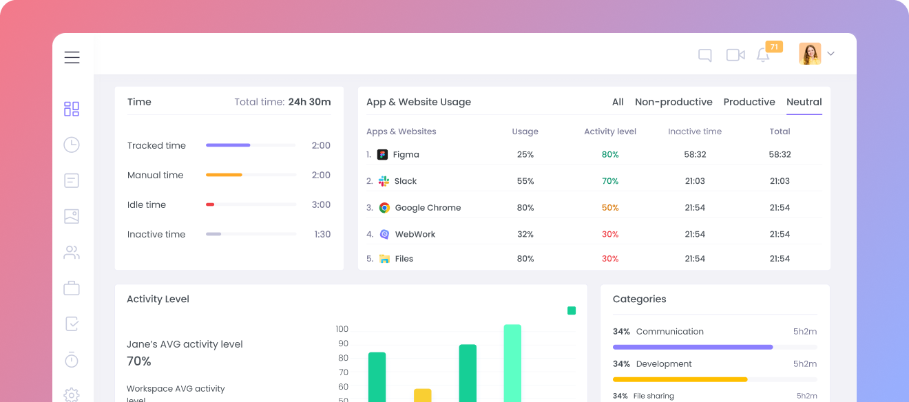Image resolution: width=909 pixels, height=402 pixels.
Task: Open the clock icon in sidebar
Action: coord(72,145)
